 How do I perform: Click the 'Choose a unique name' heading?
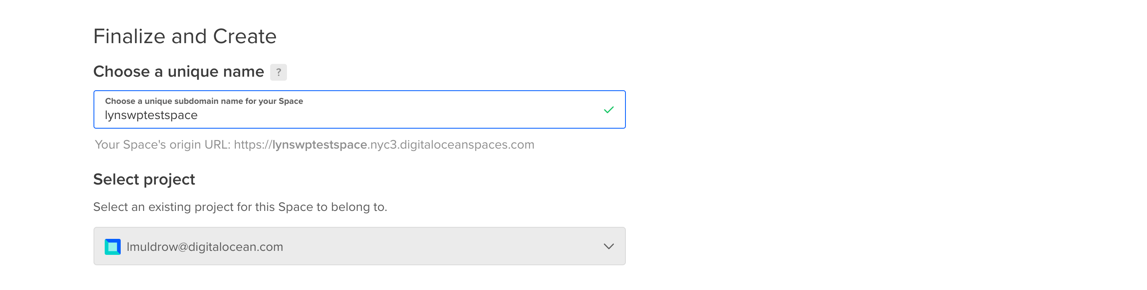pyautogui.click(x=179, y=72)
